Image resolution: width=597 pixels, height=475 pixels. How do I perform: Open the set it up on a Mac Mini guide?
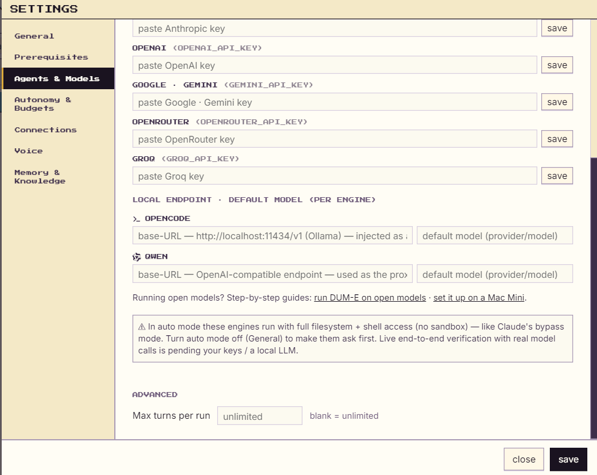pos(479,298)
